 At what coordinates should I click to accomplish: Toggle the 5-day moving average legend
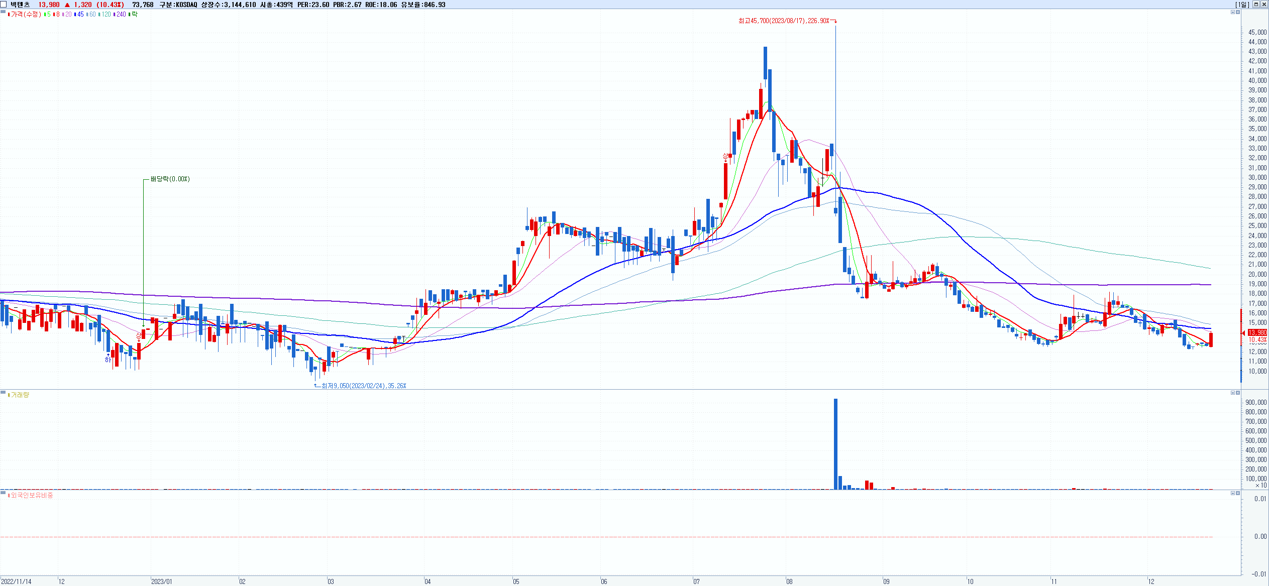(x=47, y=15)
